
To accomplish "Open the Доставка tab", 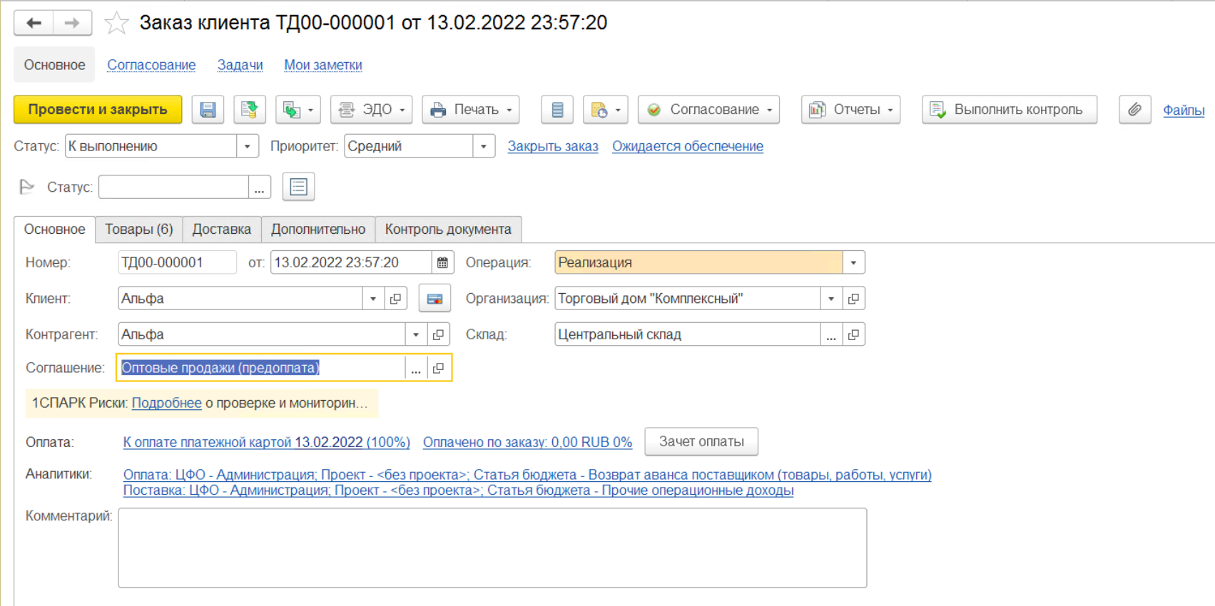I will point(221,230).
